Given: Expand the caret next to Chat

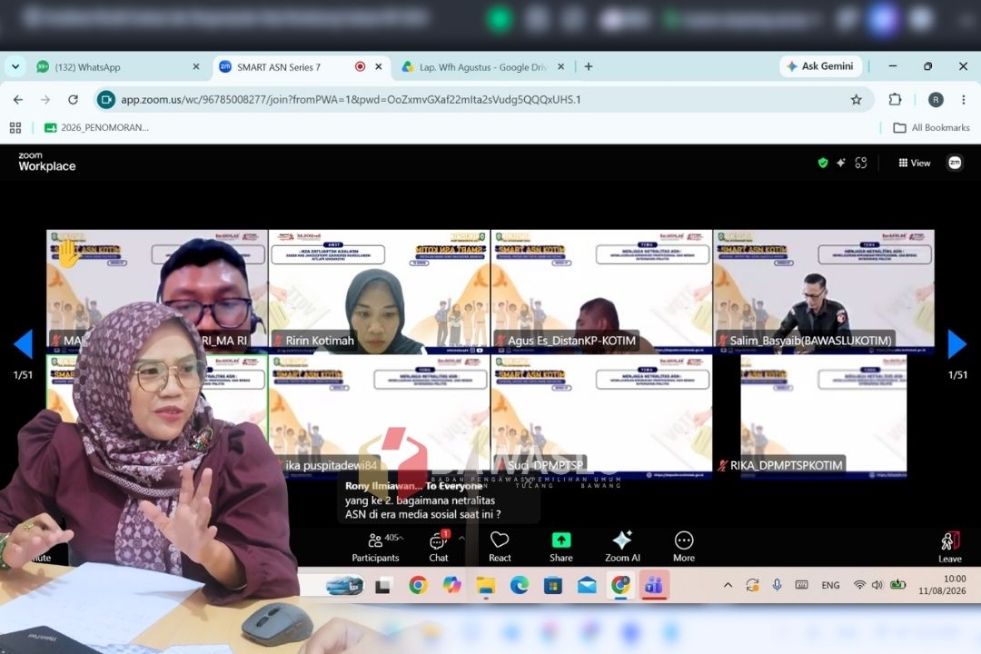Looking at the screenshot, I should (x=461, y=539).
